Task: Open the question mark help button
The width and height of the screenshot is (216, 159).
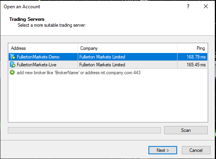Action: pos(188,6)
